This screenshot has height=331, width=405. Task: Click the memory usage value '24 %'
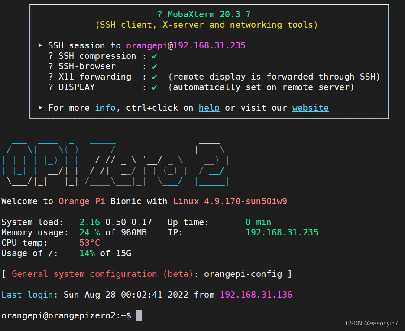tap(90, 232)
